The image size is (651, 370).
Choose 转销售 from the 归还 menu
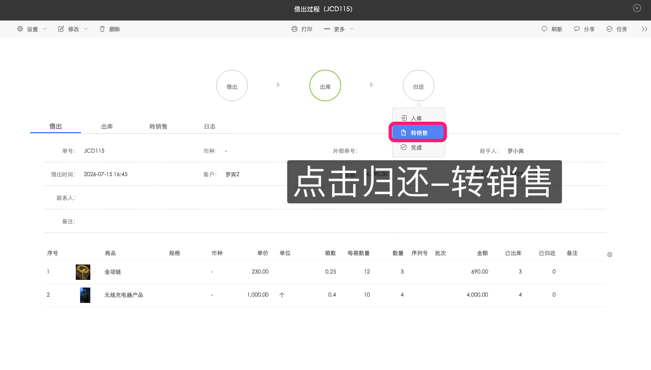418,133
